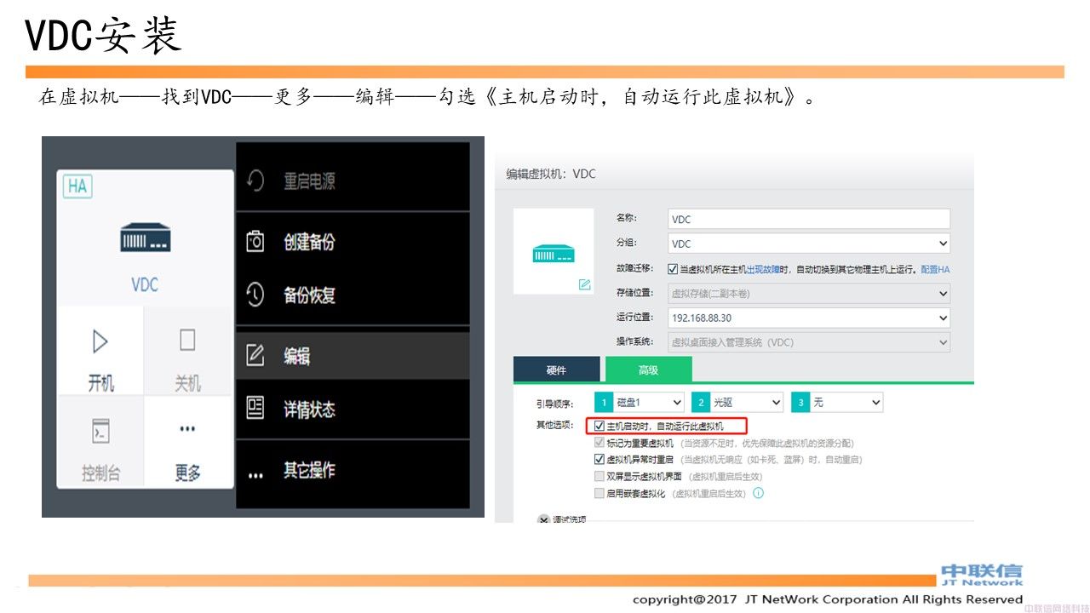Click the 备份恢复 restore clock icon
Image resolution: width=1090 pixels, height=613 pixels.
[255, 295]
